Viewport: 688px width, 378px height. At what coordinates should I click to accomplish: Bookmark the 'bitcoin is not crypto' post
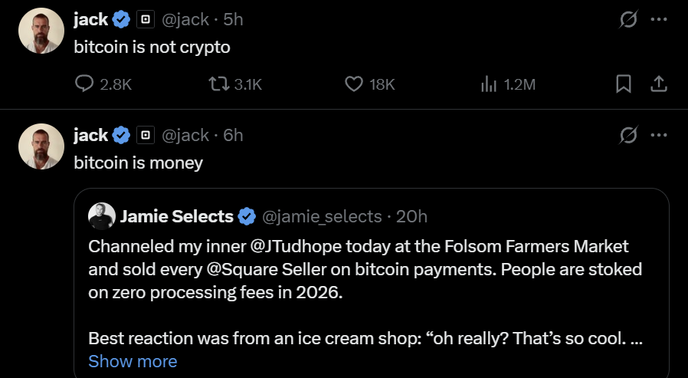[624, 84]
